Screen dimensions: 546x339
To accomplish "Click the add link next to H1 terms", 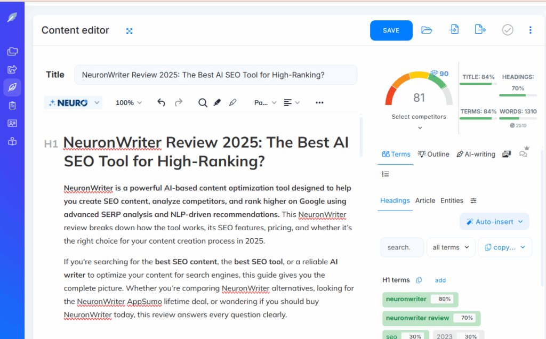I will 440,280.
